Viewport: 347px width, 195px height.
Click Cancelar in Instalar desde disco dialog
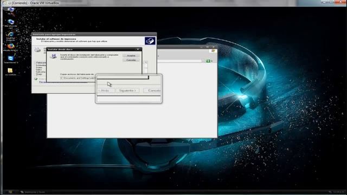[131, 60]
